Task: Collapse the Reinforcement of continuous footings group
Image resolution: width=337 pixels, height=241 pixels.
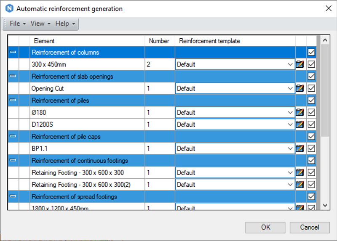Action: pos(13,161)
